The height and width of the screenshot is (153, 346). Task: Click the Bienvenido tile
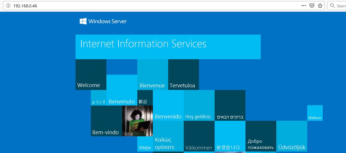168,106
